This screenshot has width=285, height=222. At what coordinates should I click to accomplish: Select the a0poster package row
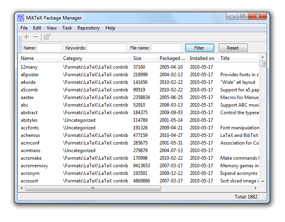139,75
